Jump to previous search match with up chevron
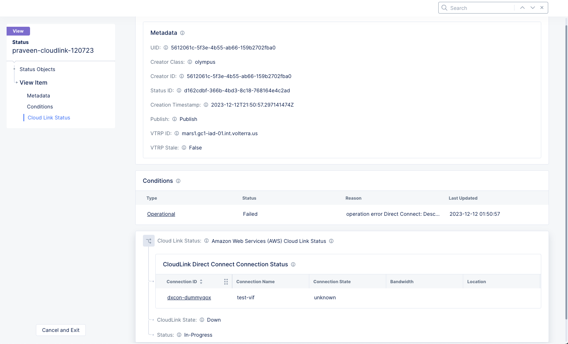Viewport: 568px width, 344px height. coord(522,7)
